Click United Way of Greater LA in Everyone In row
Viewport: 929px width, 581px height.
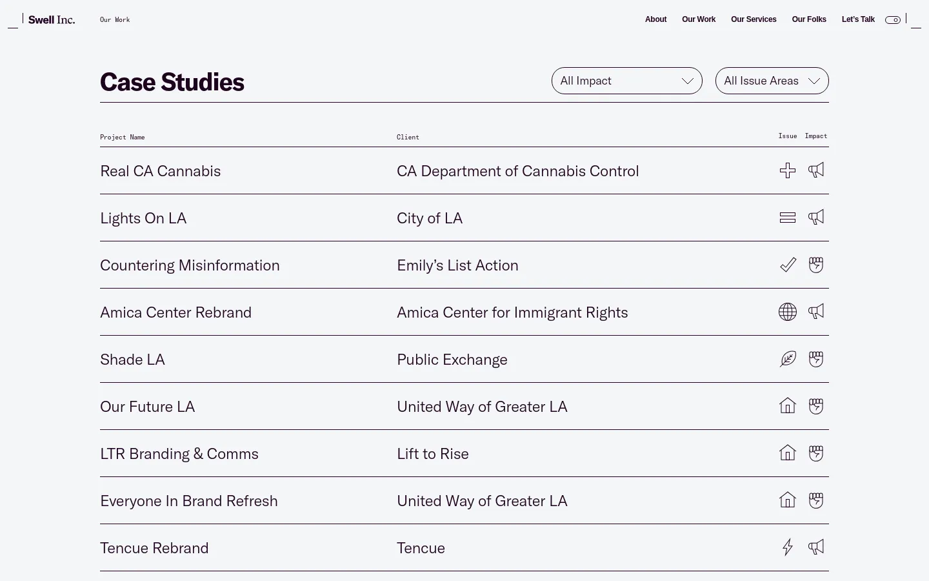[482, 501]
